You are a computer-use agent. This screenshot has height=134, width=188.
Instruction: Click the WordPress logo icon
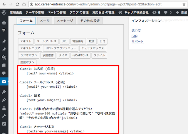click(x=4, y=13)
